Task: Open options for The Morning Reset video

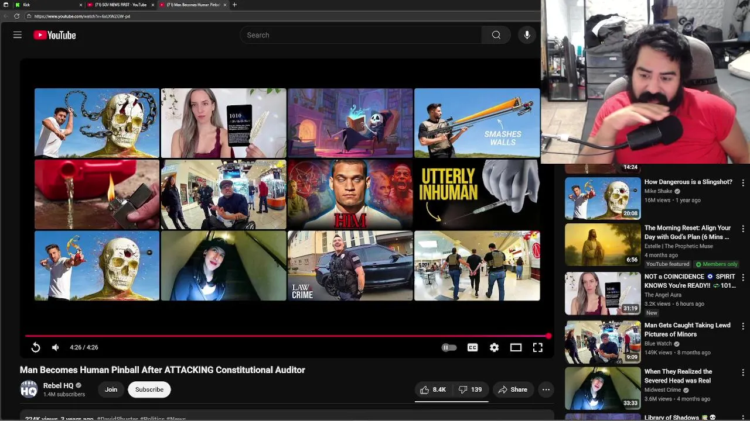Action: click(x=743, y=229)
